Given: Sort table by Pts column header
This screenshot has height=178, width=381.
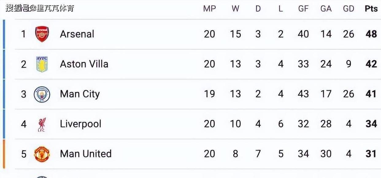Looking at the screenshot, I should coord(371,9).
